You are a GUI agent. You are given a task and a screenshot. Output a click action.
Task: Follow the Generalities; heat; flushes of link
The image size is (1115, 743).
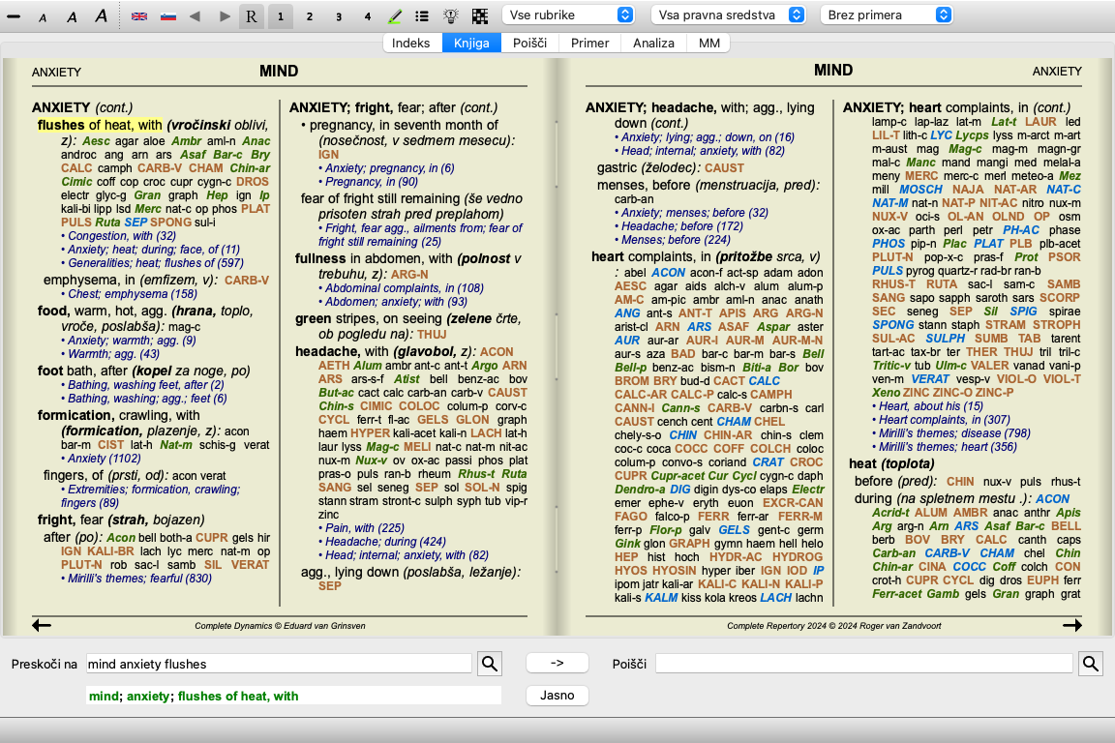tap(155, 262)
